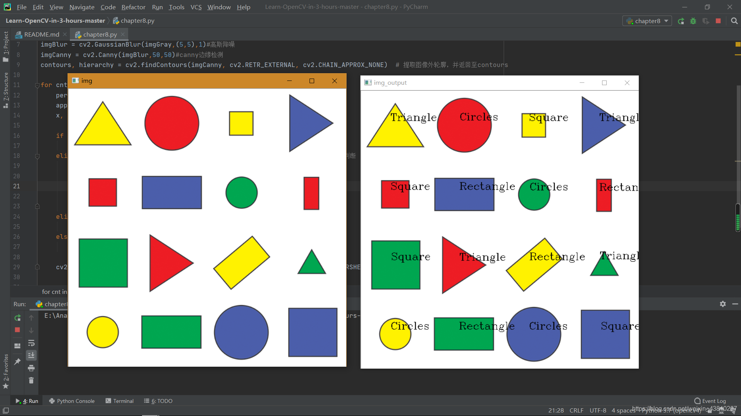Print console output via printer icon
This screenshot has height=416, width=741.
(31, 368)
